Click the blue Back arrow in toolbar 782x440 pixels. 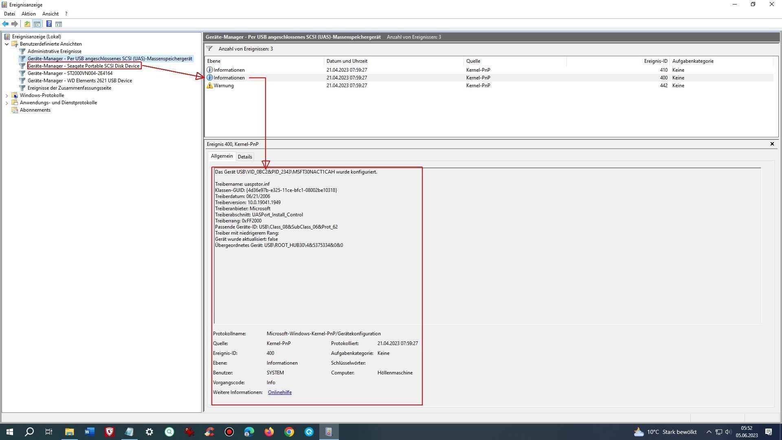pyautogui.click(x=5, y=24)
